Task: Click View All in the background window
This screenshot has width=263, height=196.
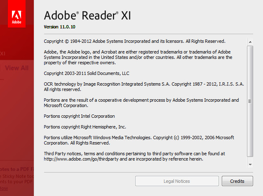Action: click(17, 68)
